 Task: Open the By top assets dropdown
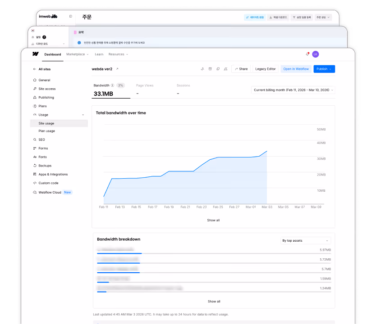[306, 240]
